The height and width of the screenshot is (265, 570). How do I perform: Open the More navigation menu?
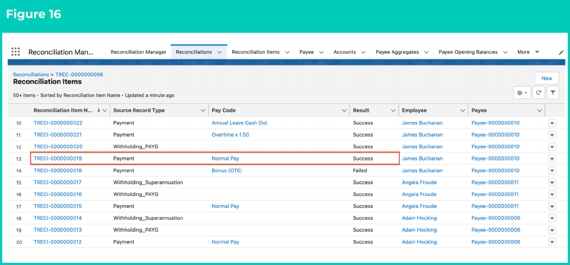[x=528, y=52]
